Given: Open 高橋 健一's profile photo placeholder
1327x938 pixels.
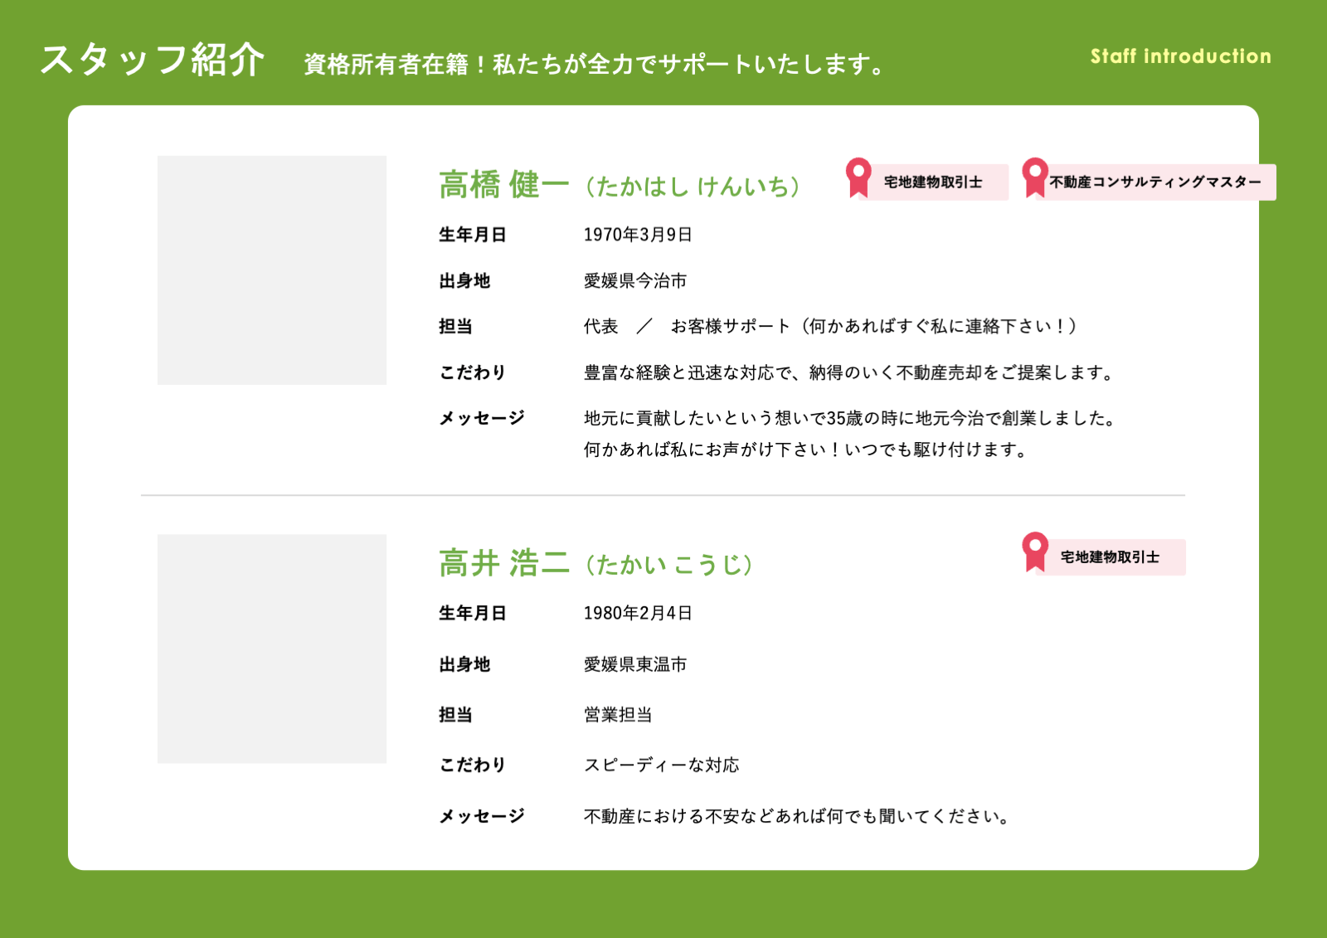Looking at the screenshot, I should pyautogui.click(x=272, y=270).
